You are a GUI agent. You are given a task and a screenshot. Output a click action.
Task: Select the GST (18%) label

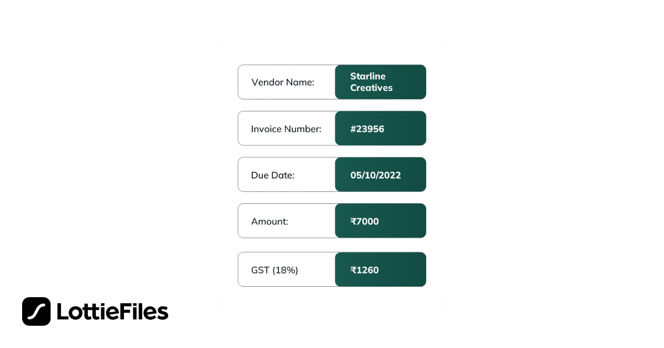tap(274, 270)
